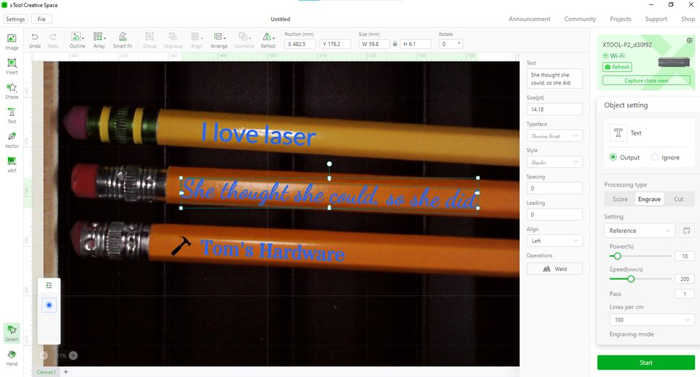Open device settings gear for XTOOL-P2
This screenshot has width=700, height=377.
689,40
